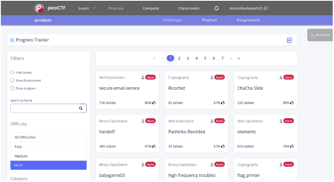Focus the Search by Name field
334x182 pixels.
coord(49,108)
